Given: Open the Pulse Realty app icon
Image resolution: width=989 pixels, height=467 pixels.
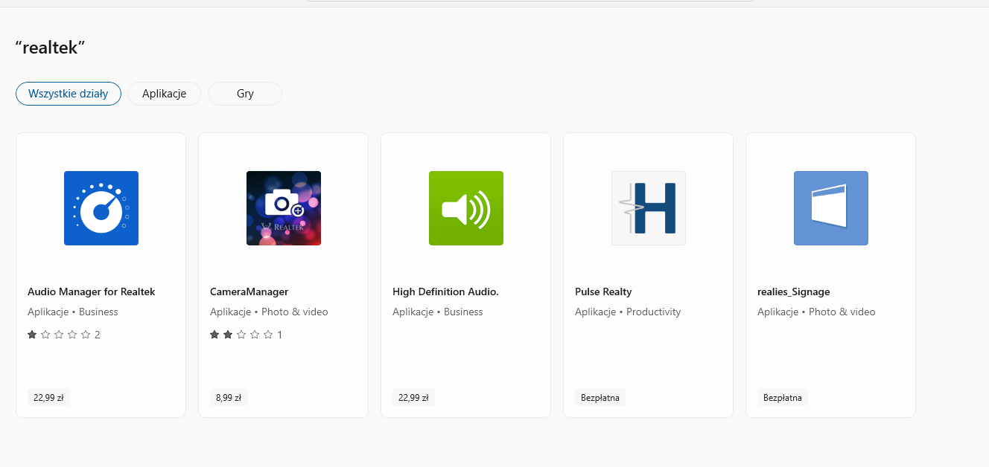Looking at the screenshot, I should [x=649, y=208].
